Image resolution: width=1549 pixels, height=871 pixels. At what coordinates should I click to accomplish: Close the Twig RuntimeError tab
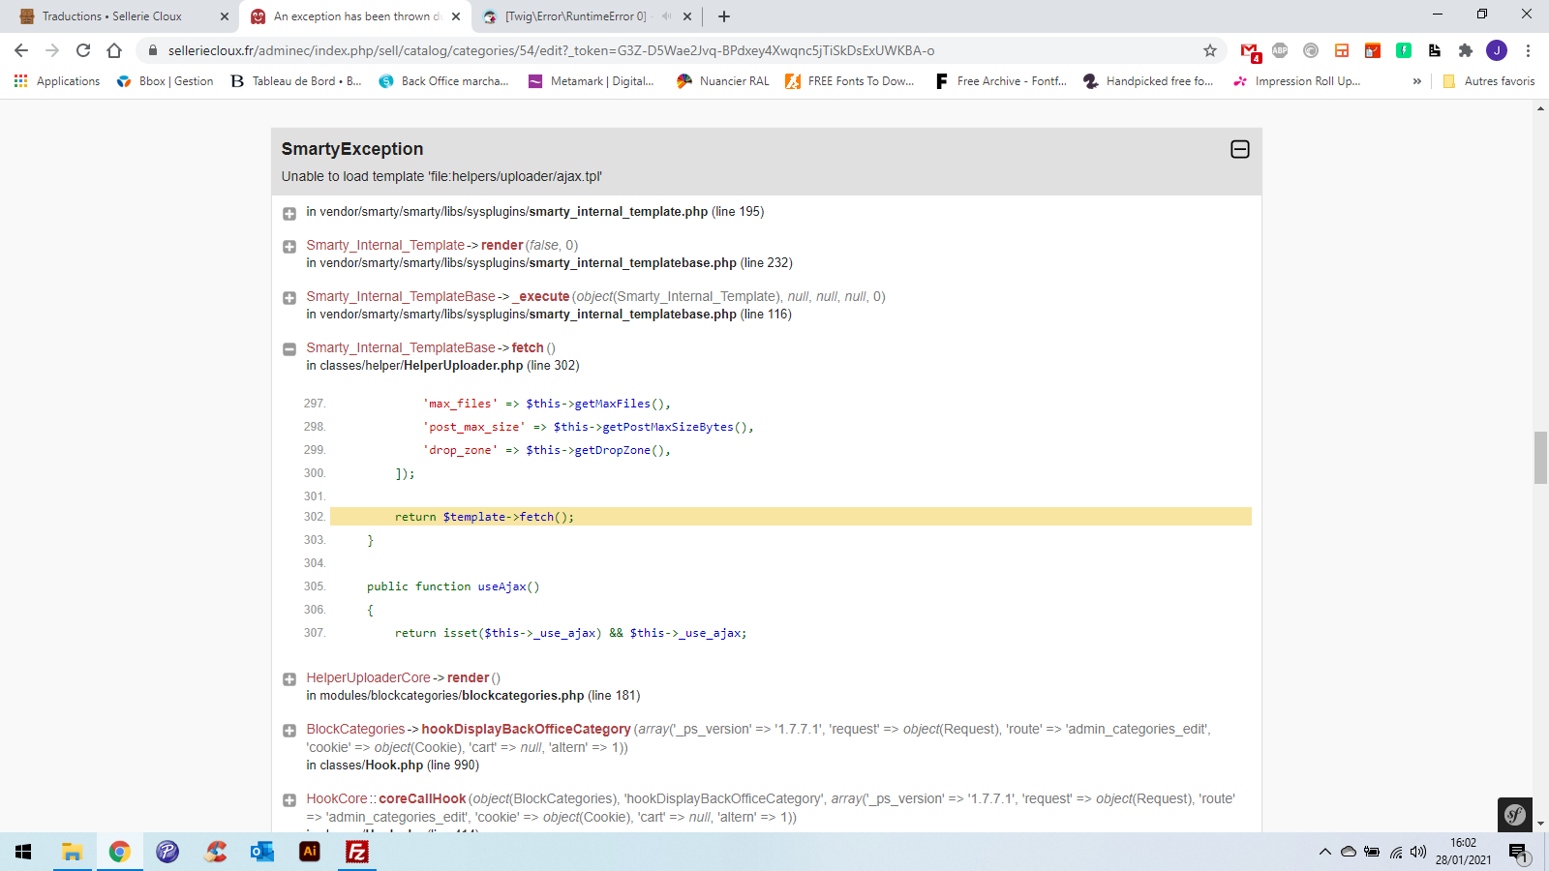click(x=687, y=16)
